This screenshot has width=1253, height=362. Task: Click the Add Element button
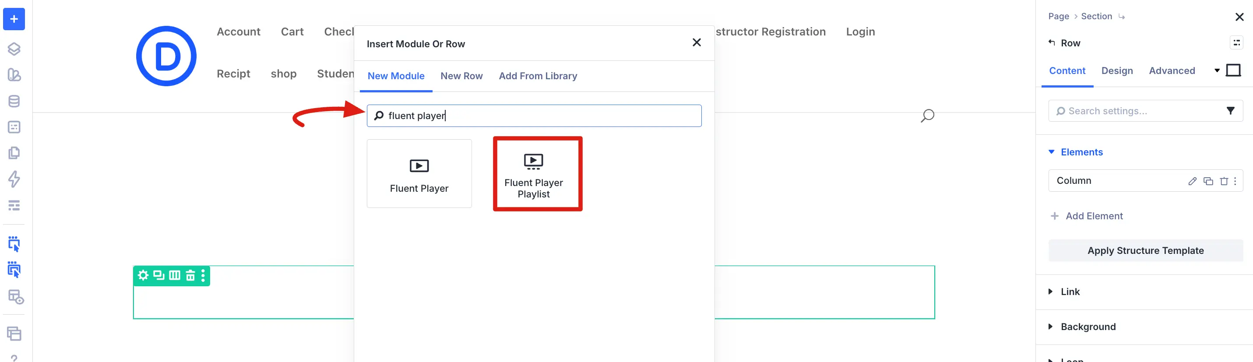pyautogui.click(x=1087, y=216)
